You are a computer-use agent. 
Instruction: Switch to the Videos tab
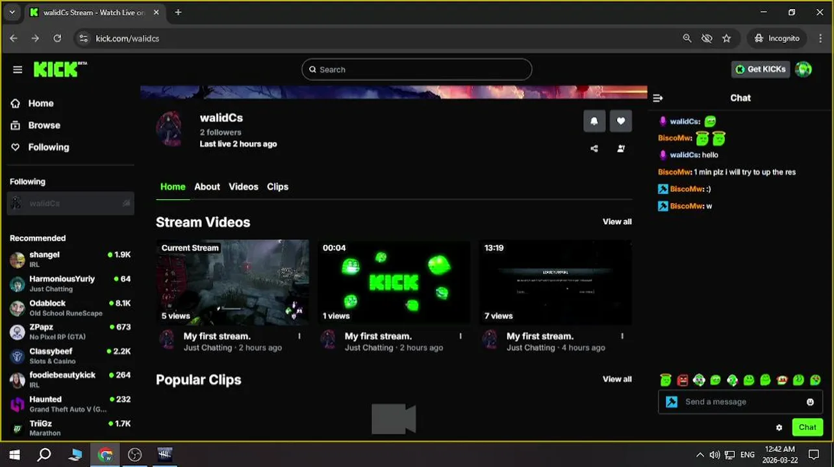pos(244,187)
